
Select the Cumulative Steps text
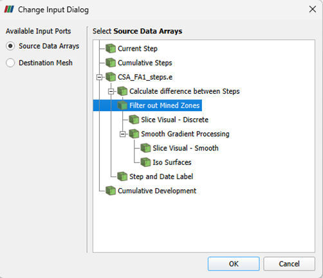click(x=145, y=63)
